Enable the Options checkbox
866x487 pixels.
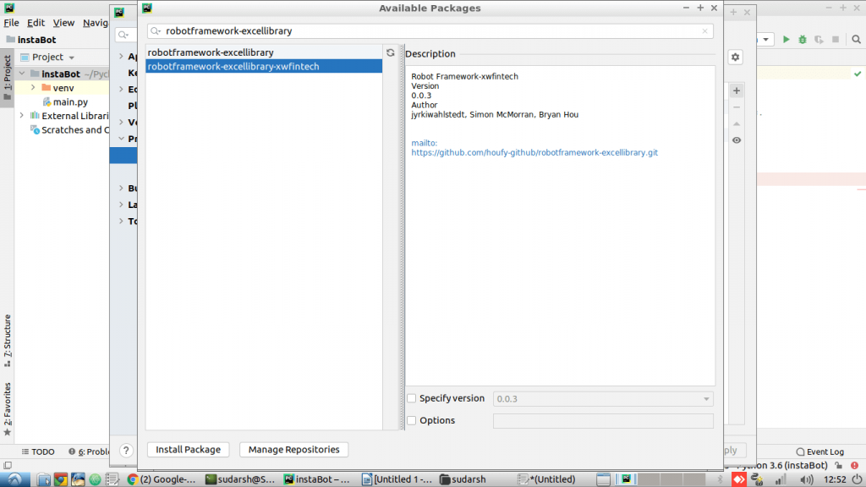(x=412, y=420)
